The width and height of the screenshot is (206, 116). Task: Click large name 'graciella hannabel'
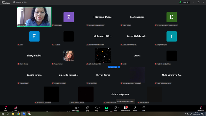[x=69, y=75]
